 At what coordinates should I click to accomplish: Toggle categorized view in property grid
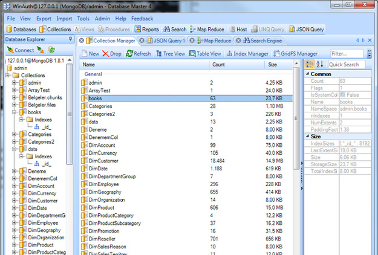pos(310,64)
